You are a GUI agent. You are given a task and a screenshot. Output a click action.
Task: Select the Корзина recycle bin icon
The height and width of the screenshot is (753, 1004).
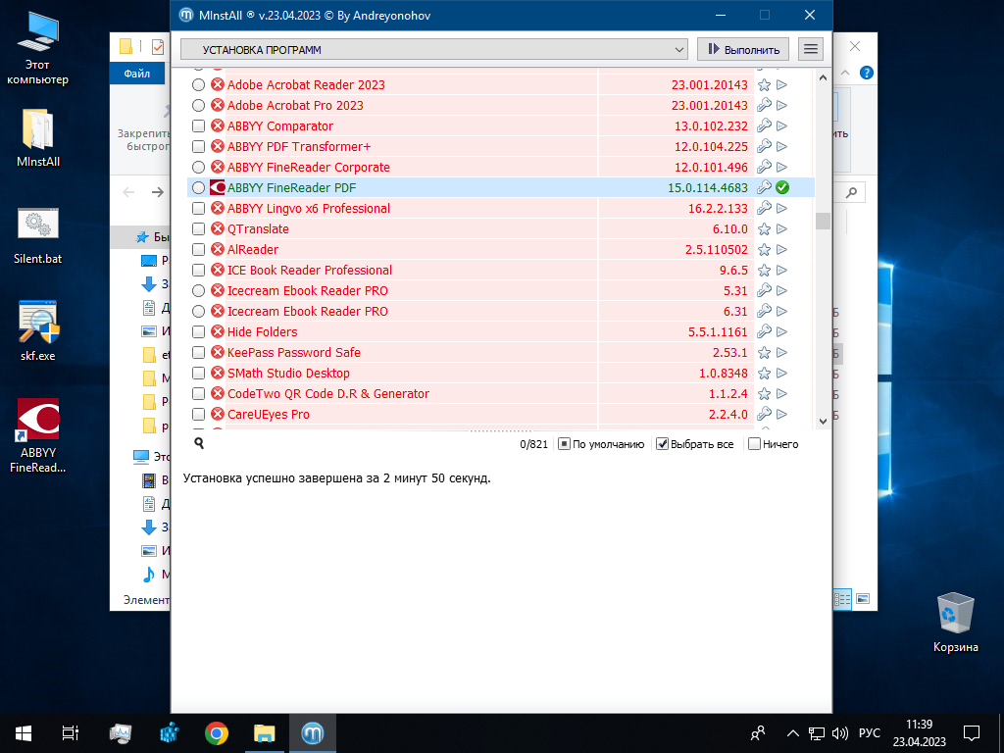[955, 622]
